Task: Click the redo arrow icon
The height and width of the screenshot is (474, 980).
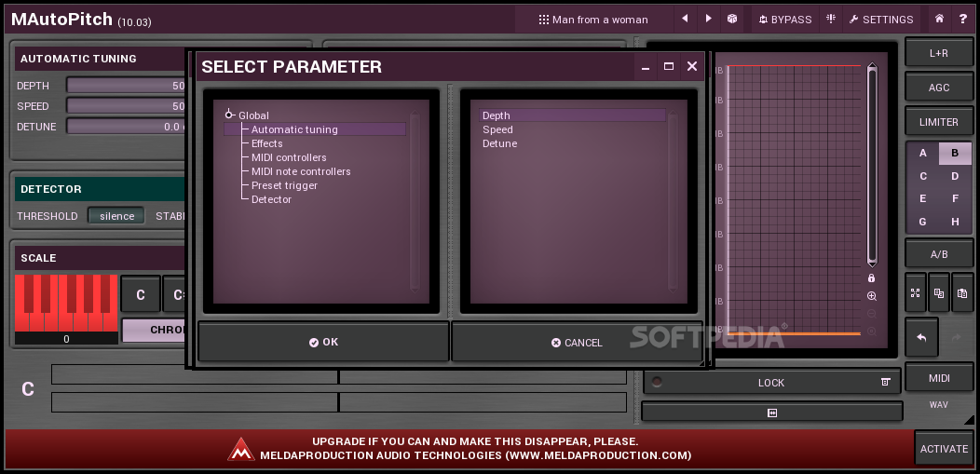Action: click(x=956, y=337)
